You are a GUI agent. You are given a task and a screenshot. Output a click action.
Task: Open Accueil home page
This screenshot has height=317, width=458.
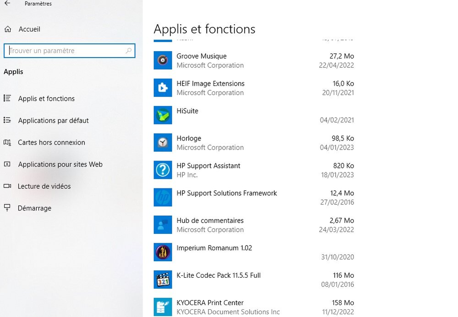29,29
